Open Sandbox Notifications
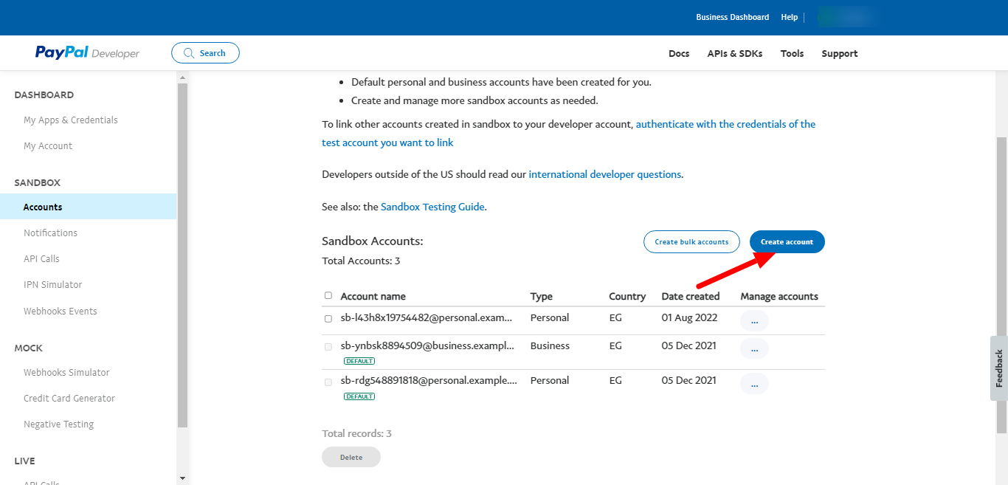The height and width of the screenshot is (485, 1008). click(50, 233)
